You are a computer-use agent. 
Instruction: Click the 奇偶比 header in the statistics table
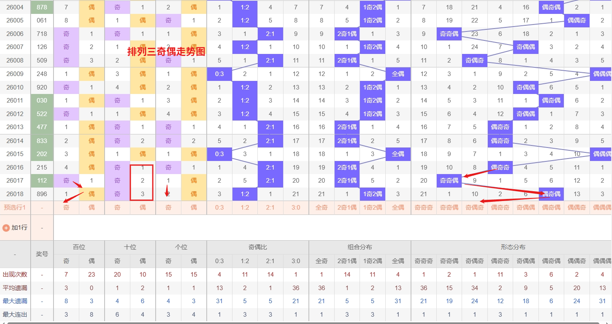pyautogui.click(x=257, y=247)
